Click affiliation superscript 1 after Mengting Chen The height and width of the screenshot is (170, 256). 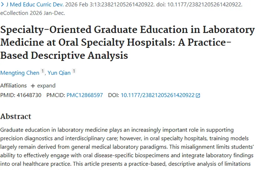coord(43,71)
